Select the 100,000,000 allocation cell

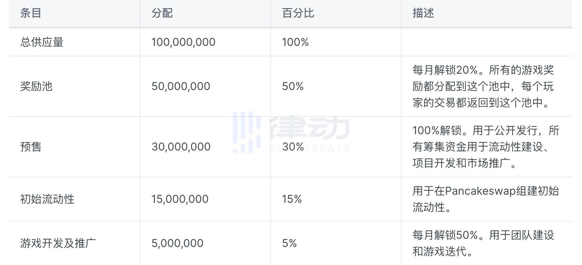183,42
